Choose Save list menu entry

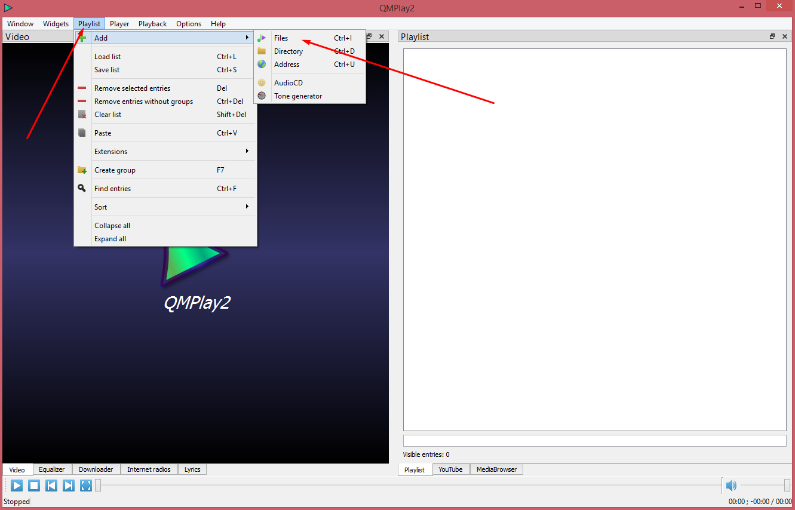(165, 70)
